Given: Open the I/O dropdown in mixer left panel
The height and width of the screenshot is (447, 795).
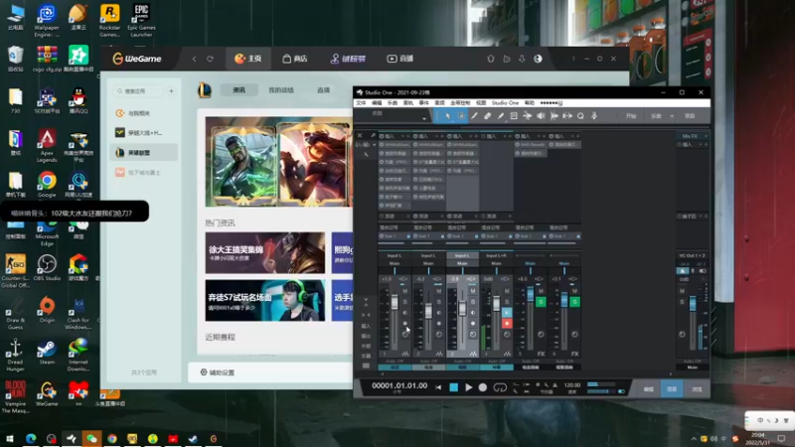Looking at the screenshot, I should (365, 144).
